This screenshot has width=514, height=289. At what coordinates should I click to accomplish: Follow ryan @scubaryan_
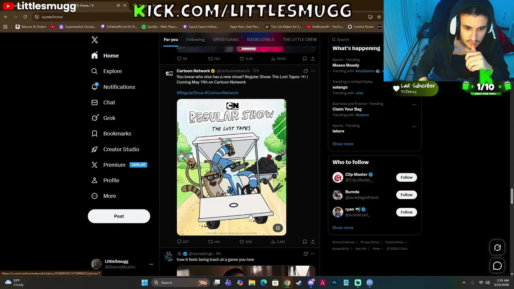click(x=406, y=212)
